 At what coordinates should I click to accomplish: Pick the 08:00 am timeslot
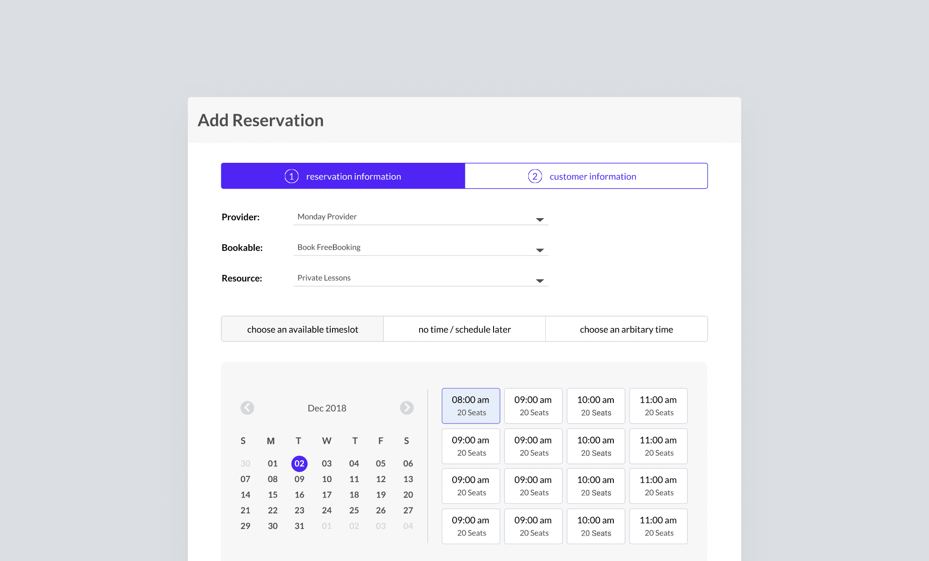pos(471,406)
